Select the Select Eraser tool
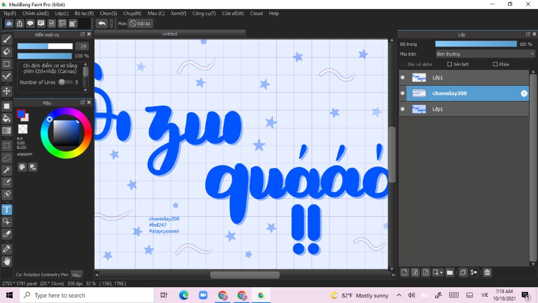 [x=6, y=194]
